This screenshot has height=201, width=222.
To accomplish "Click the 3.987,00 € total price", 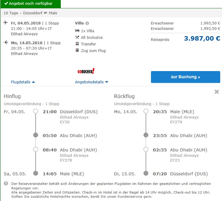I will point(202,39).
